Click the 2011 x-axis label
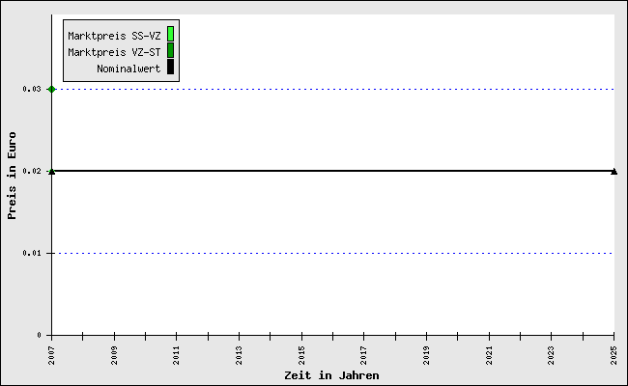 pos(177,355)
